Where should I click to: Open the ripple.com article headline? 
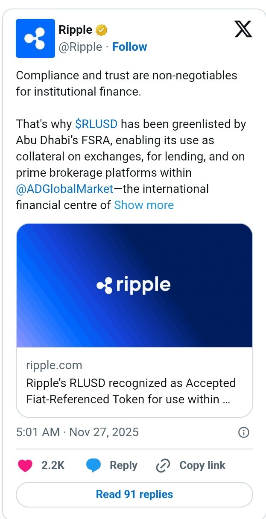click(x=131, y=391)
